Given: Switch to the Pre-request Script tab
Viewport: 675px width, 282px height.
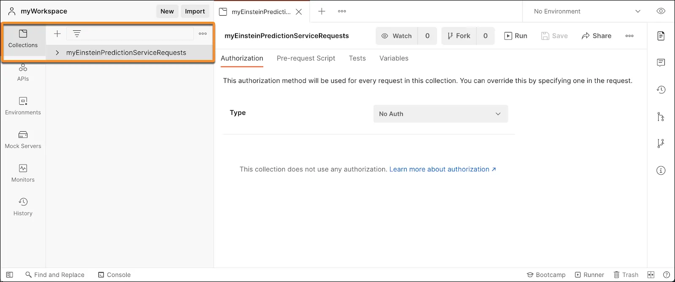Looking at the screenshot, I should [306, 58].
